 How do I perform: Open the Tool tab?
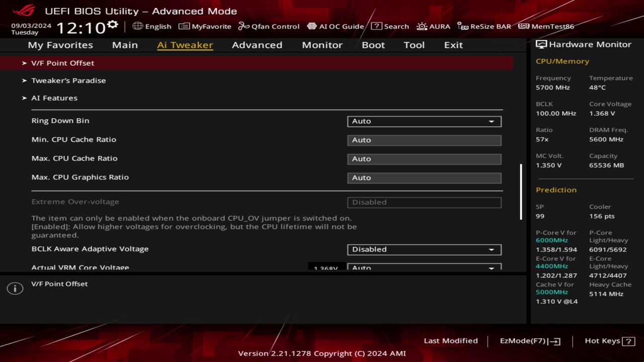point(414,45)
